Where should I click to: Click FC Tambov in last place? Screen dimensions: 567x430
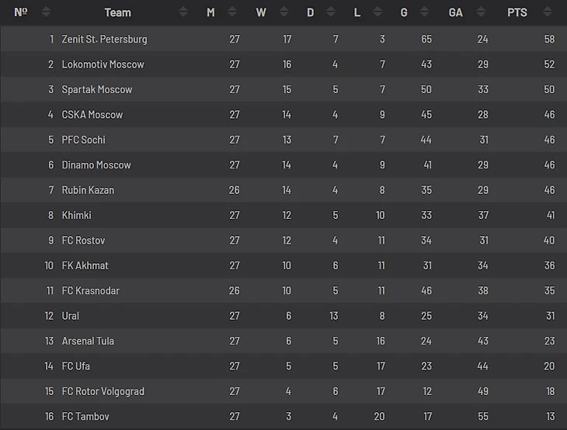[85, 417]
